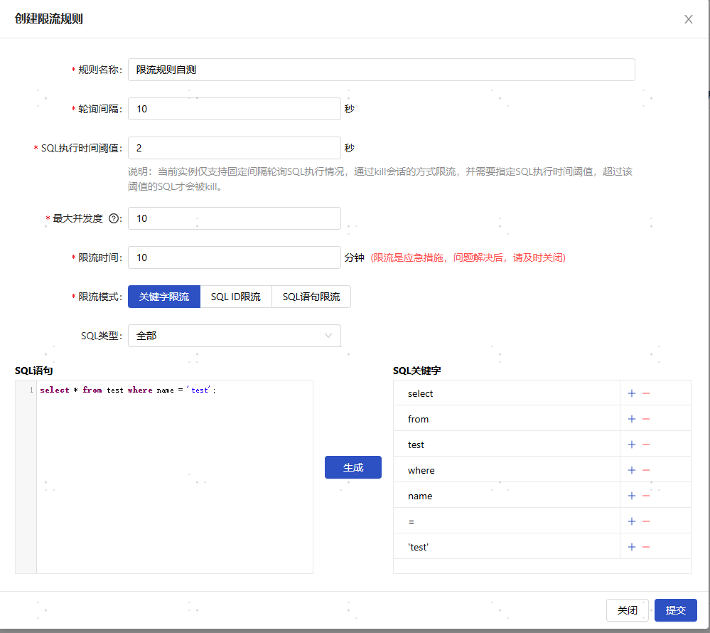
Task: Select the 关键字限流 mode
Action: pos(164,297)
